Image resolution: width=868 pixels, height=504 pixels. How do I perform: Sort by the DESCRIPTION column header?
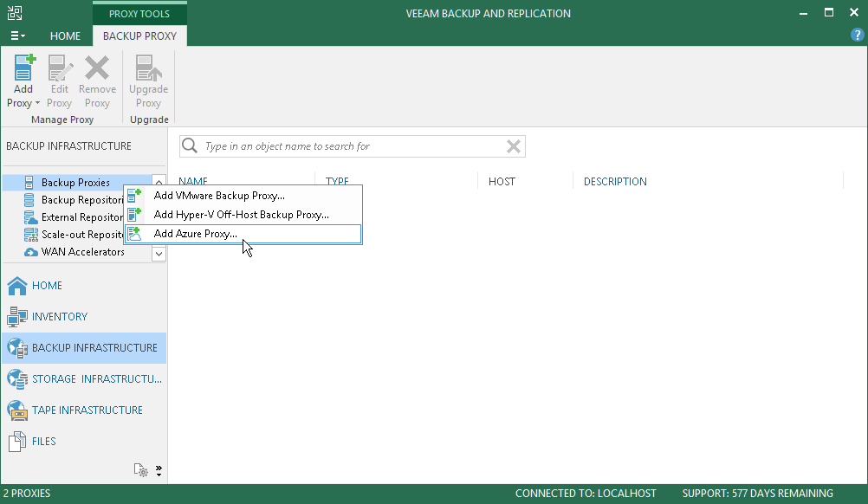pyautogui.click(x=615, y=182)
